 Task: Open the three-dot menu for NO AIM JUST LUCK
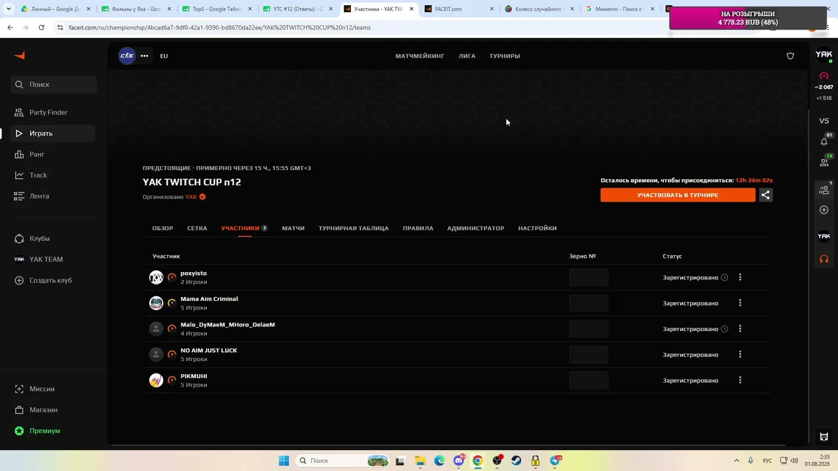pyautogui.click(x=740, y=355)
